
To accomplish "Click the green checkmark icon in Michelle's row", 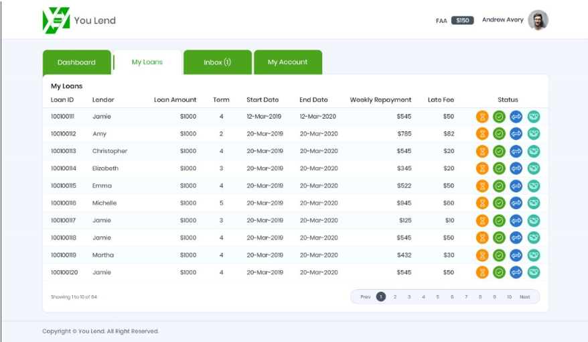I will (x=499, y=203).
